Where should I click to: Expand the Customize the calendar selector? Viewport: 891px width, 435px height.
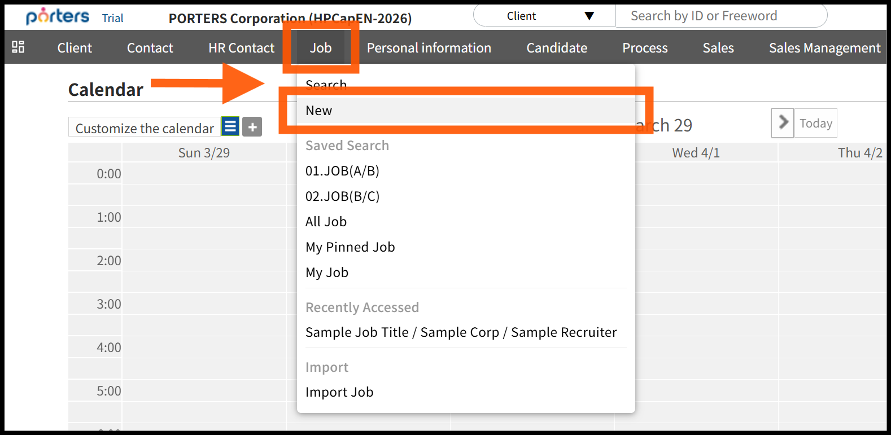[145, 128]
